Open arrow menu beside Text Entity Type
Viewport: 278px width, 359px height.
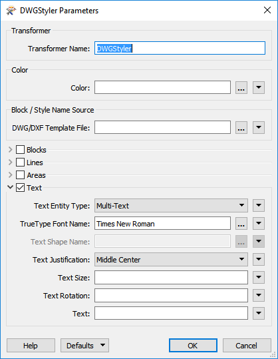pos(259,205)
